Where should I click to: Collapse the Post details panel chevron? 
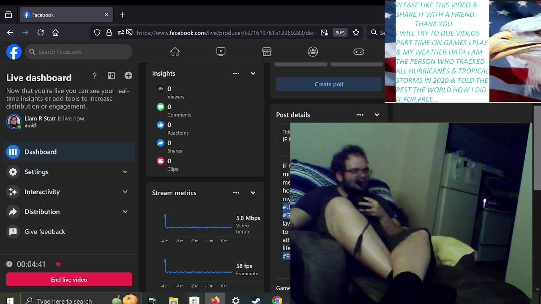[x=377, y=115]
